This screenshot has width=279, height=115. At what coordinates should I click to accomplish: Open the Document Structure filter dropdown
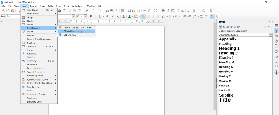(271, 35)
